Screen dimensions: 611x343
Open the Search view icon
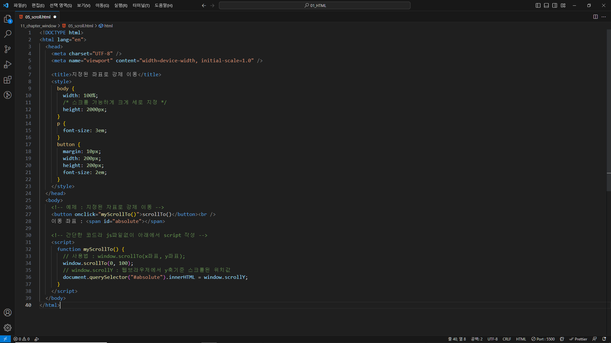8,34
